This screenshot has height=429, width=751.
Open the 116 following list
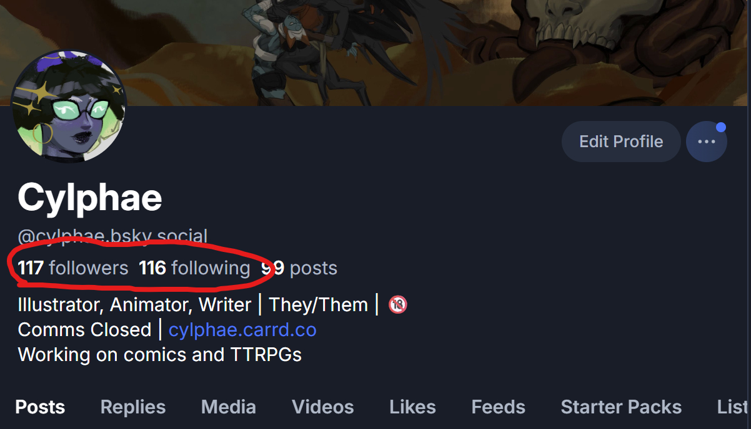[x=194, y=268]
